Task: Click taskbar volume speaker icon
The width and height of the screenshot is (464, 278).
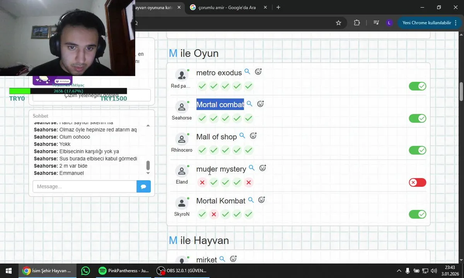Action: (x=433, y=271)
